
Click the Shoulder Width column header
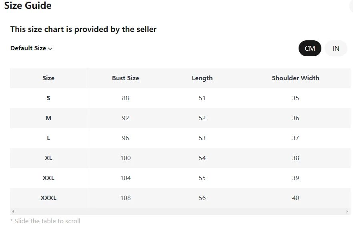(295, 78)
